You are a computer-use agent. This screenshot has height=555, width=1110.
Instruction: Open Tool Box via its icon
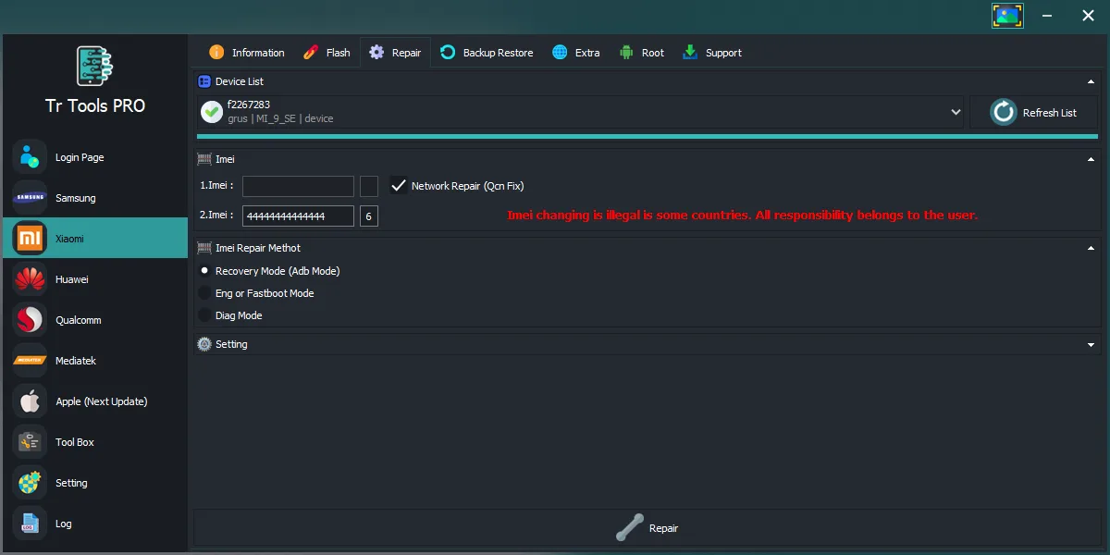click(30, 441)
